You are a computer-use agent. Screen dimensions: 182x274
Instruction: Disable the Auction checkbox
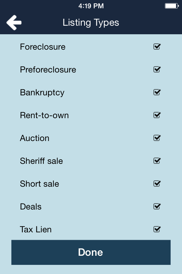(x=157, y=138)
